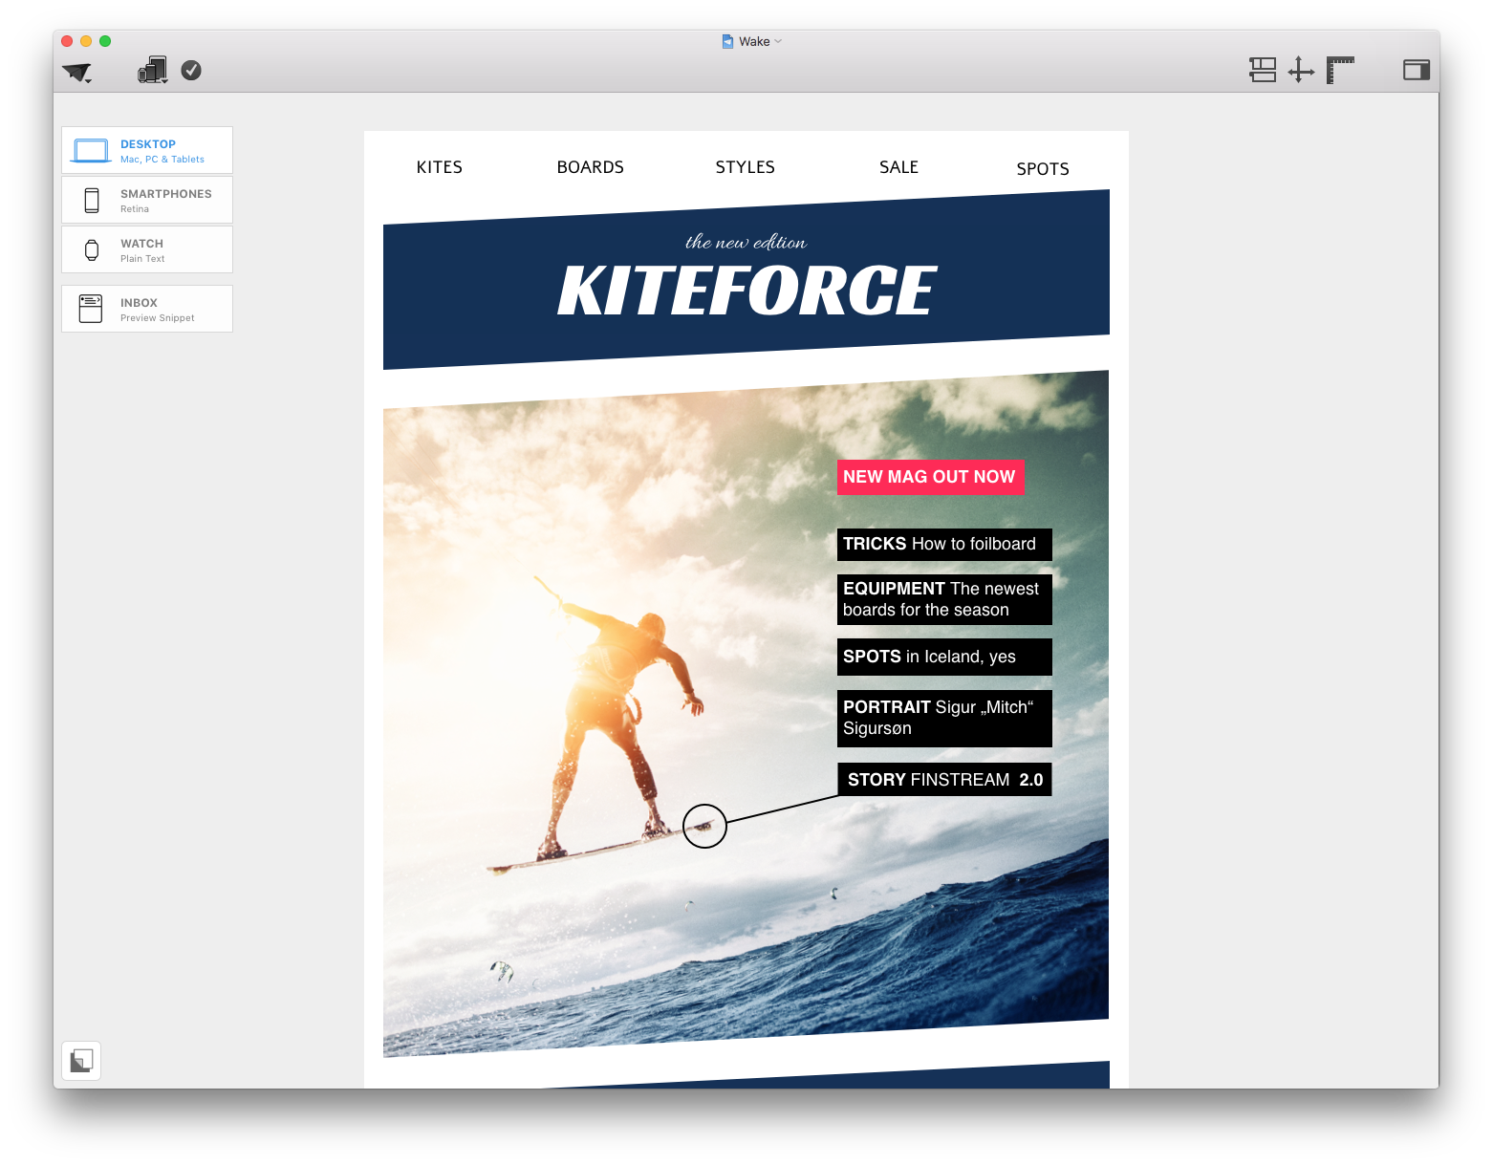Click 'the new edition' script text
1493x1165 pixels.
[x=746, y=243]
